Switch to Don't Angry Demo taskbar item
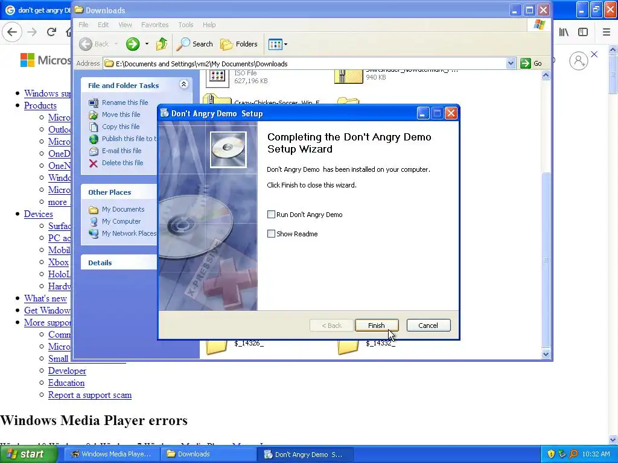618x463 pixels. coord(305,454)
